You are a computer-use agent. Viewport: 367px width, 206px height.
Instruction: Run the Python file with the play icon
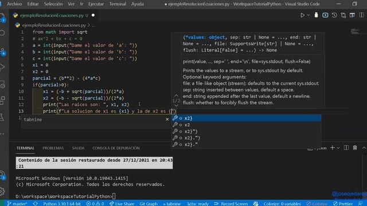pos(302,15)
